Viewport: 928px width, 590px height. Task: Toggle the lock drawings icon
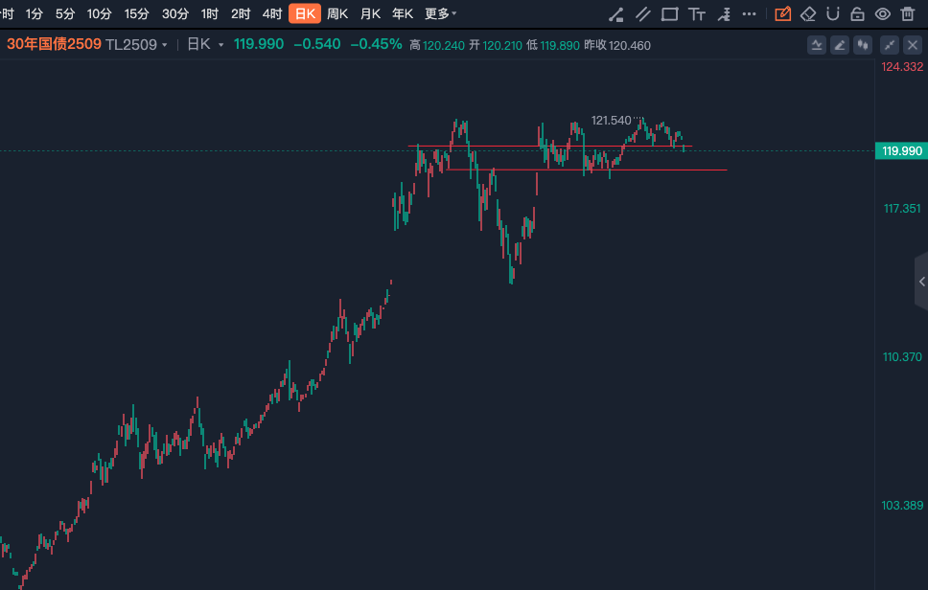(x=857, y=13)
